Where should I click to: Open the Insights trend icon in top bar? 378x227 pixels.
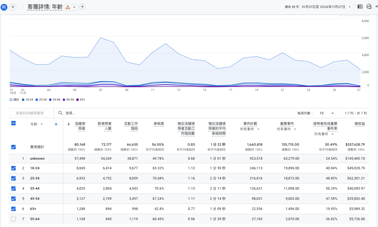(x=369, y=7)
